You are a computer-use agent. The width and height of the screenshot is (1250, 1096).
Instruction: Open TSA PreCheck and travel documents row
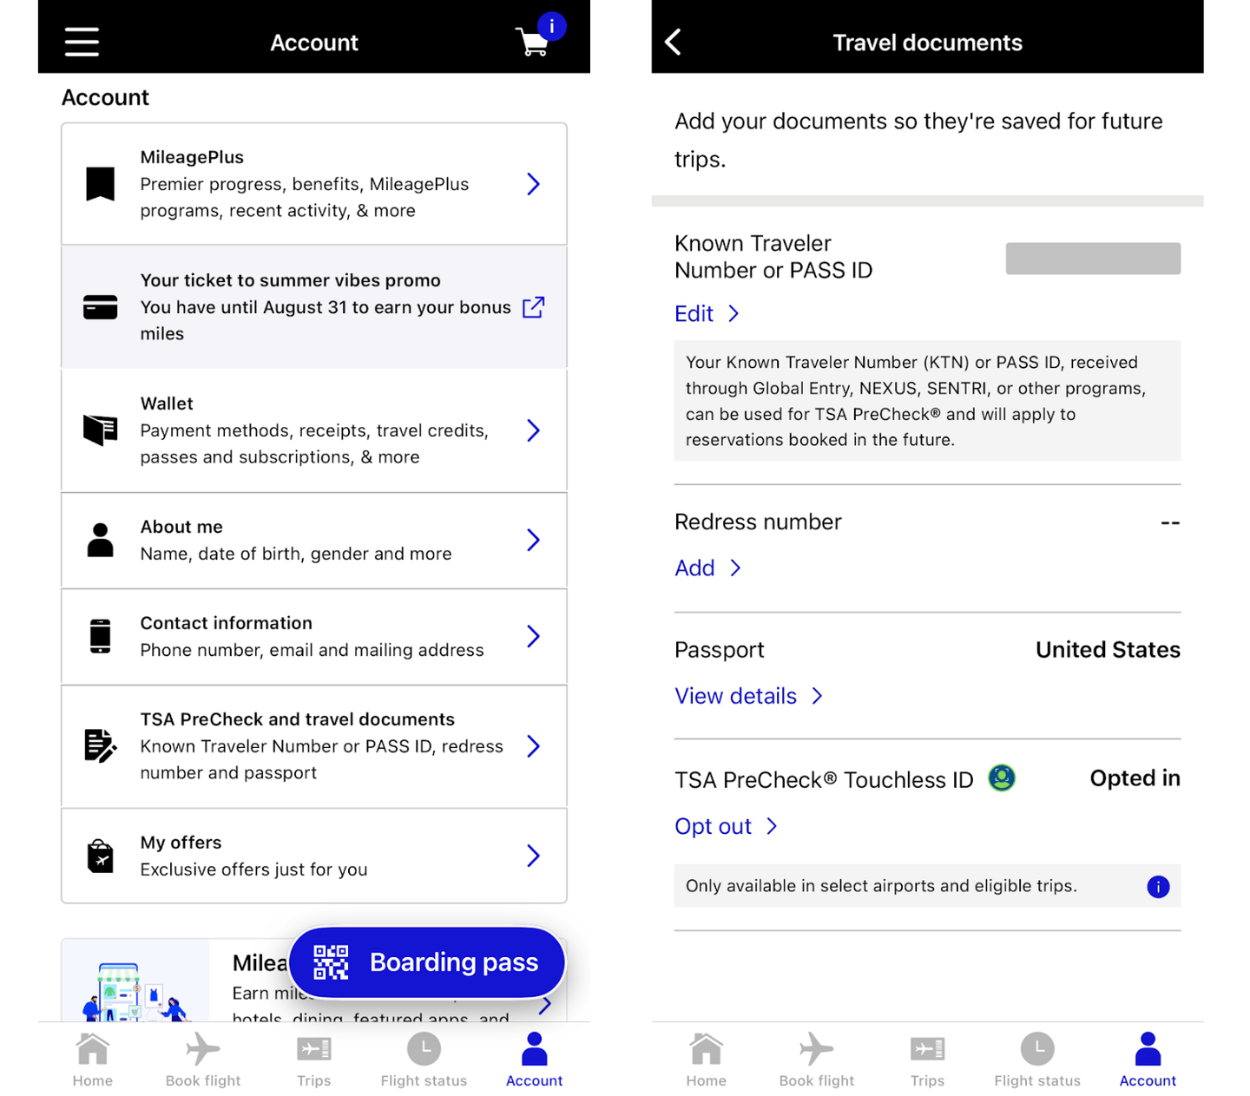[314, 745]
